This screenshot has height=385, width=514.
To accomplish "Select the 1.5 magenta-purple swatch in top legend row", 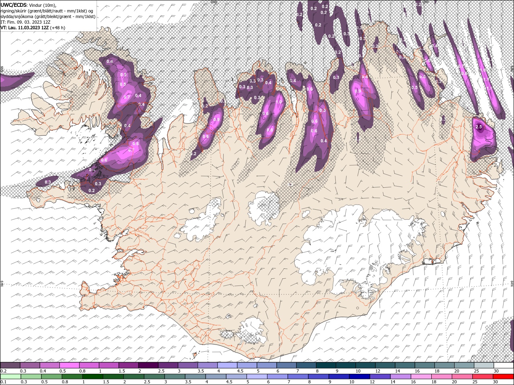I will [x=128, y=365].
